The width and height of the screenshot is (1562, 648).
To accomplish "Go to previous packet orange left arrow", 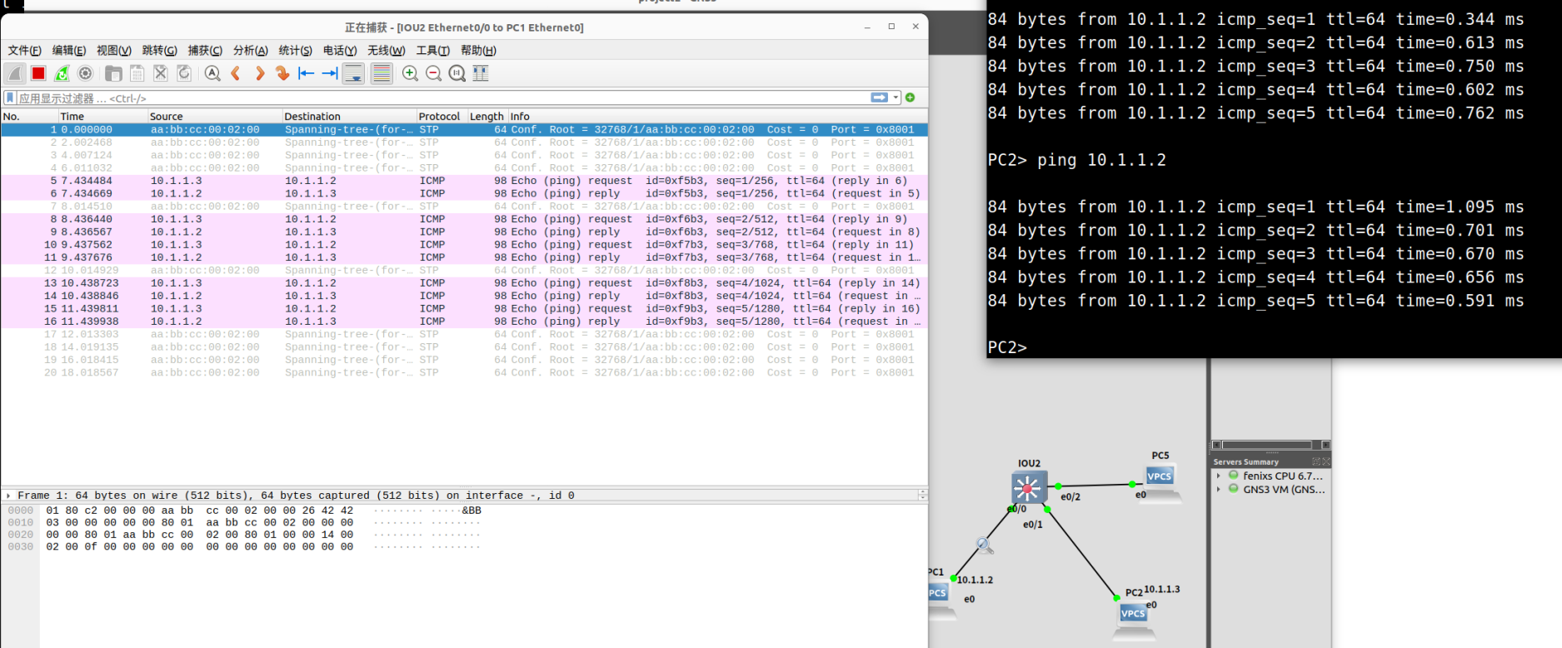I will click(236, 73).
